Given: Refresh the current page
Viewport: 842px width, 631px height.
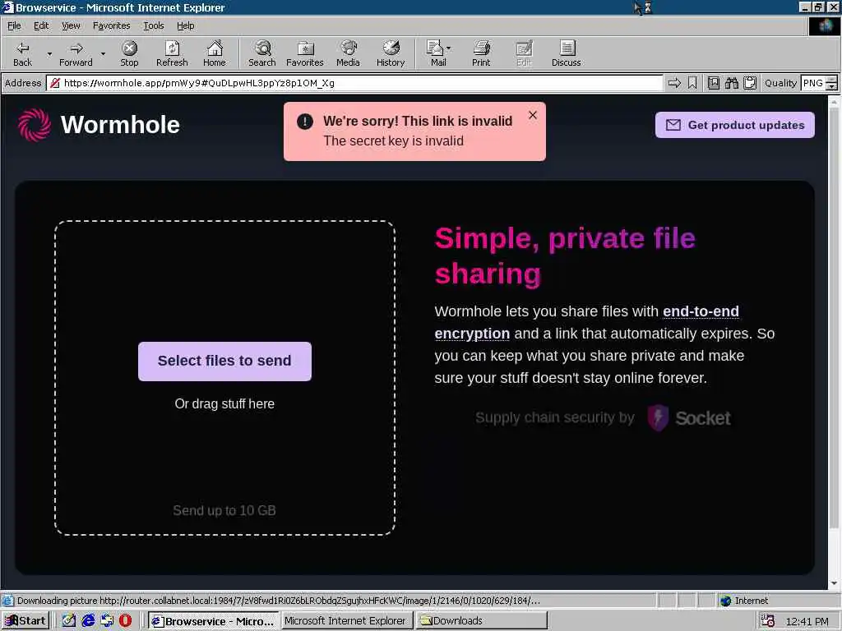Looking at the screenshot, I should click(x=172, y=53).
